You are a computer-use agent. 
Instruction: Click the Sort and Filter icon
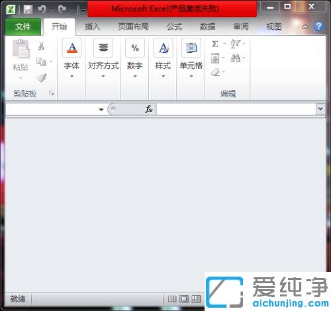coord(236,44)
